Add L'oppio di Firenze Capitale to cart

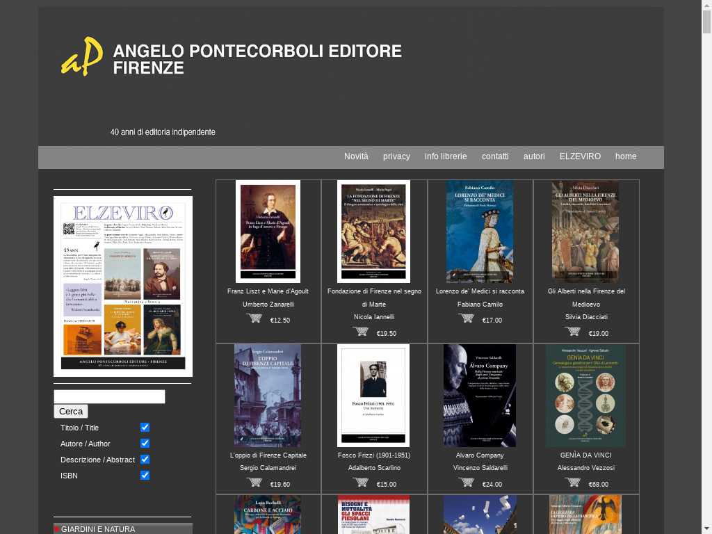pyautogui.click(x=254, y=483)
